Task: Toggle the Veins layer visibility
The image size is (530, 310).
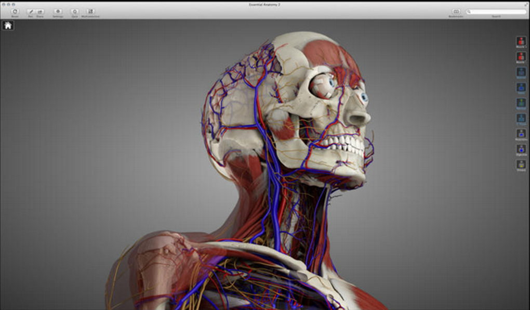Action: tap(521, 88)
